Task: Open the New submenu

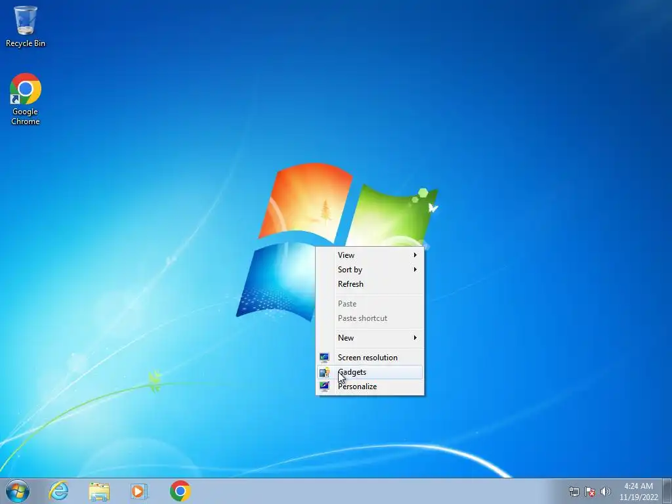Action: [370, 338]
